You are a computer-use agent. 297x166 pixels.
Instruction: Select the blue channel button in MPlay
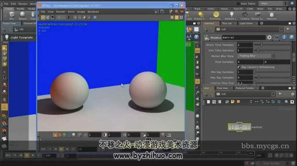(x=69, y=135)
